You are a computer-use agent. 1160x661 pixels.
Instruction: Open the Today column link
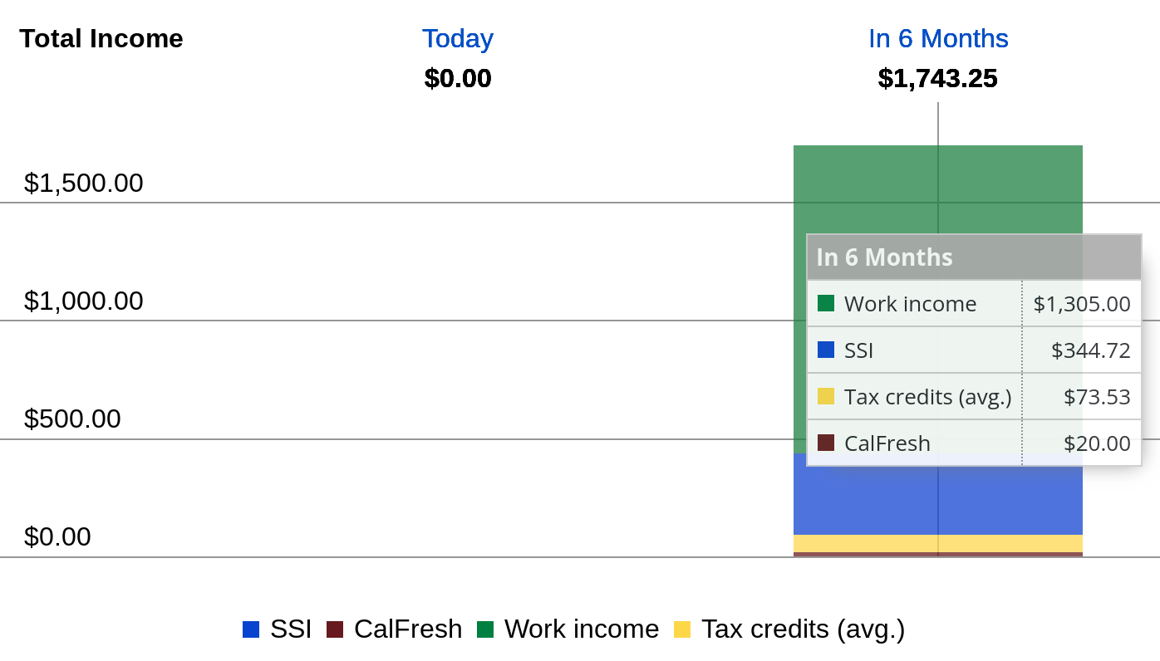(458, 38)
